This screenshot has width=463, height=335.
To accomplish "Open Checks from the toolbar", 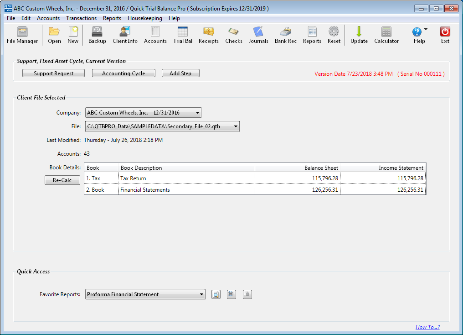I will pyautogui.click(x=234, y=35).
